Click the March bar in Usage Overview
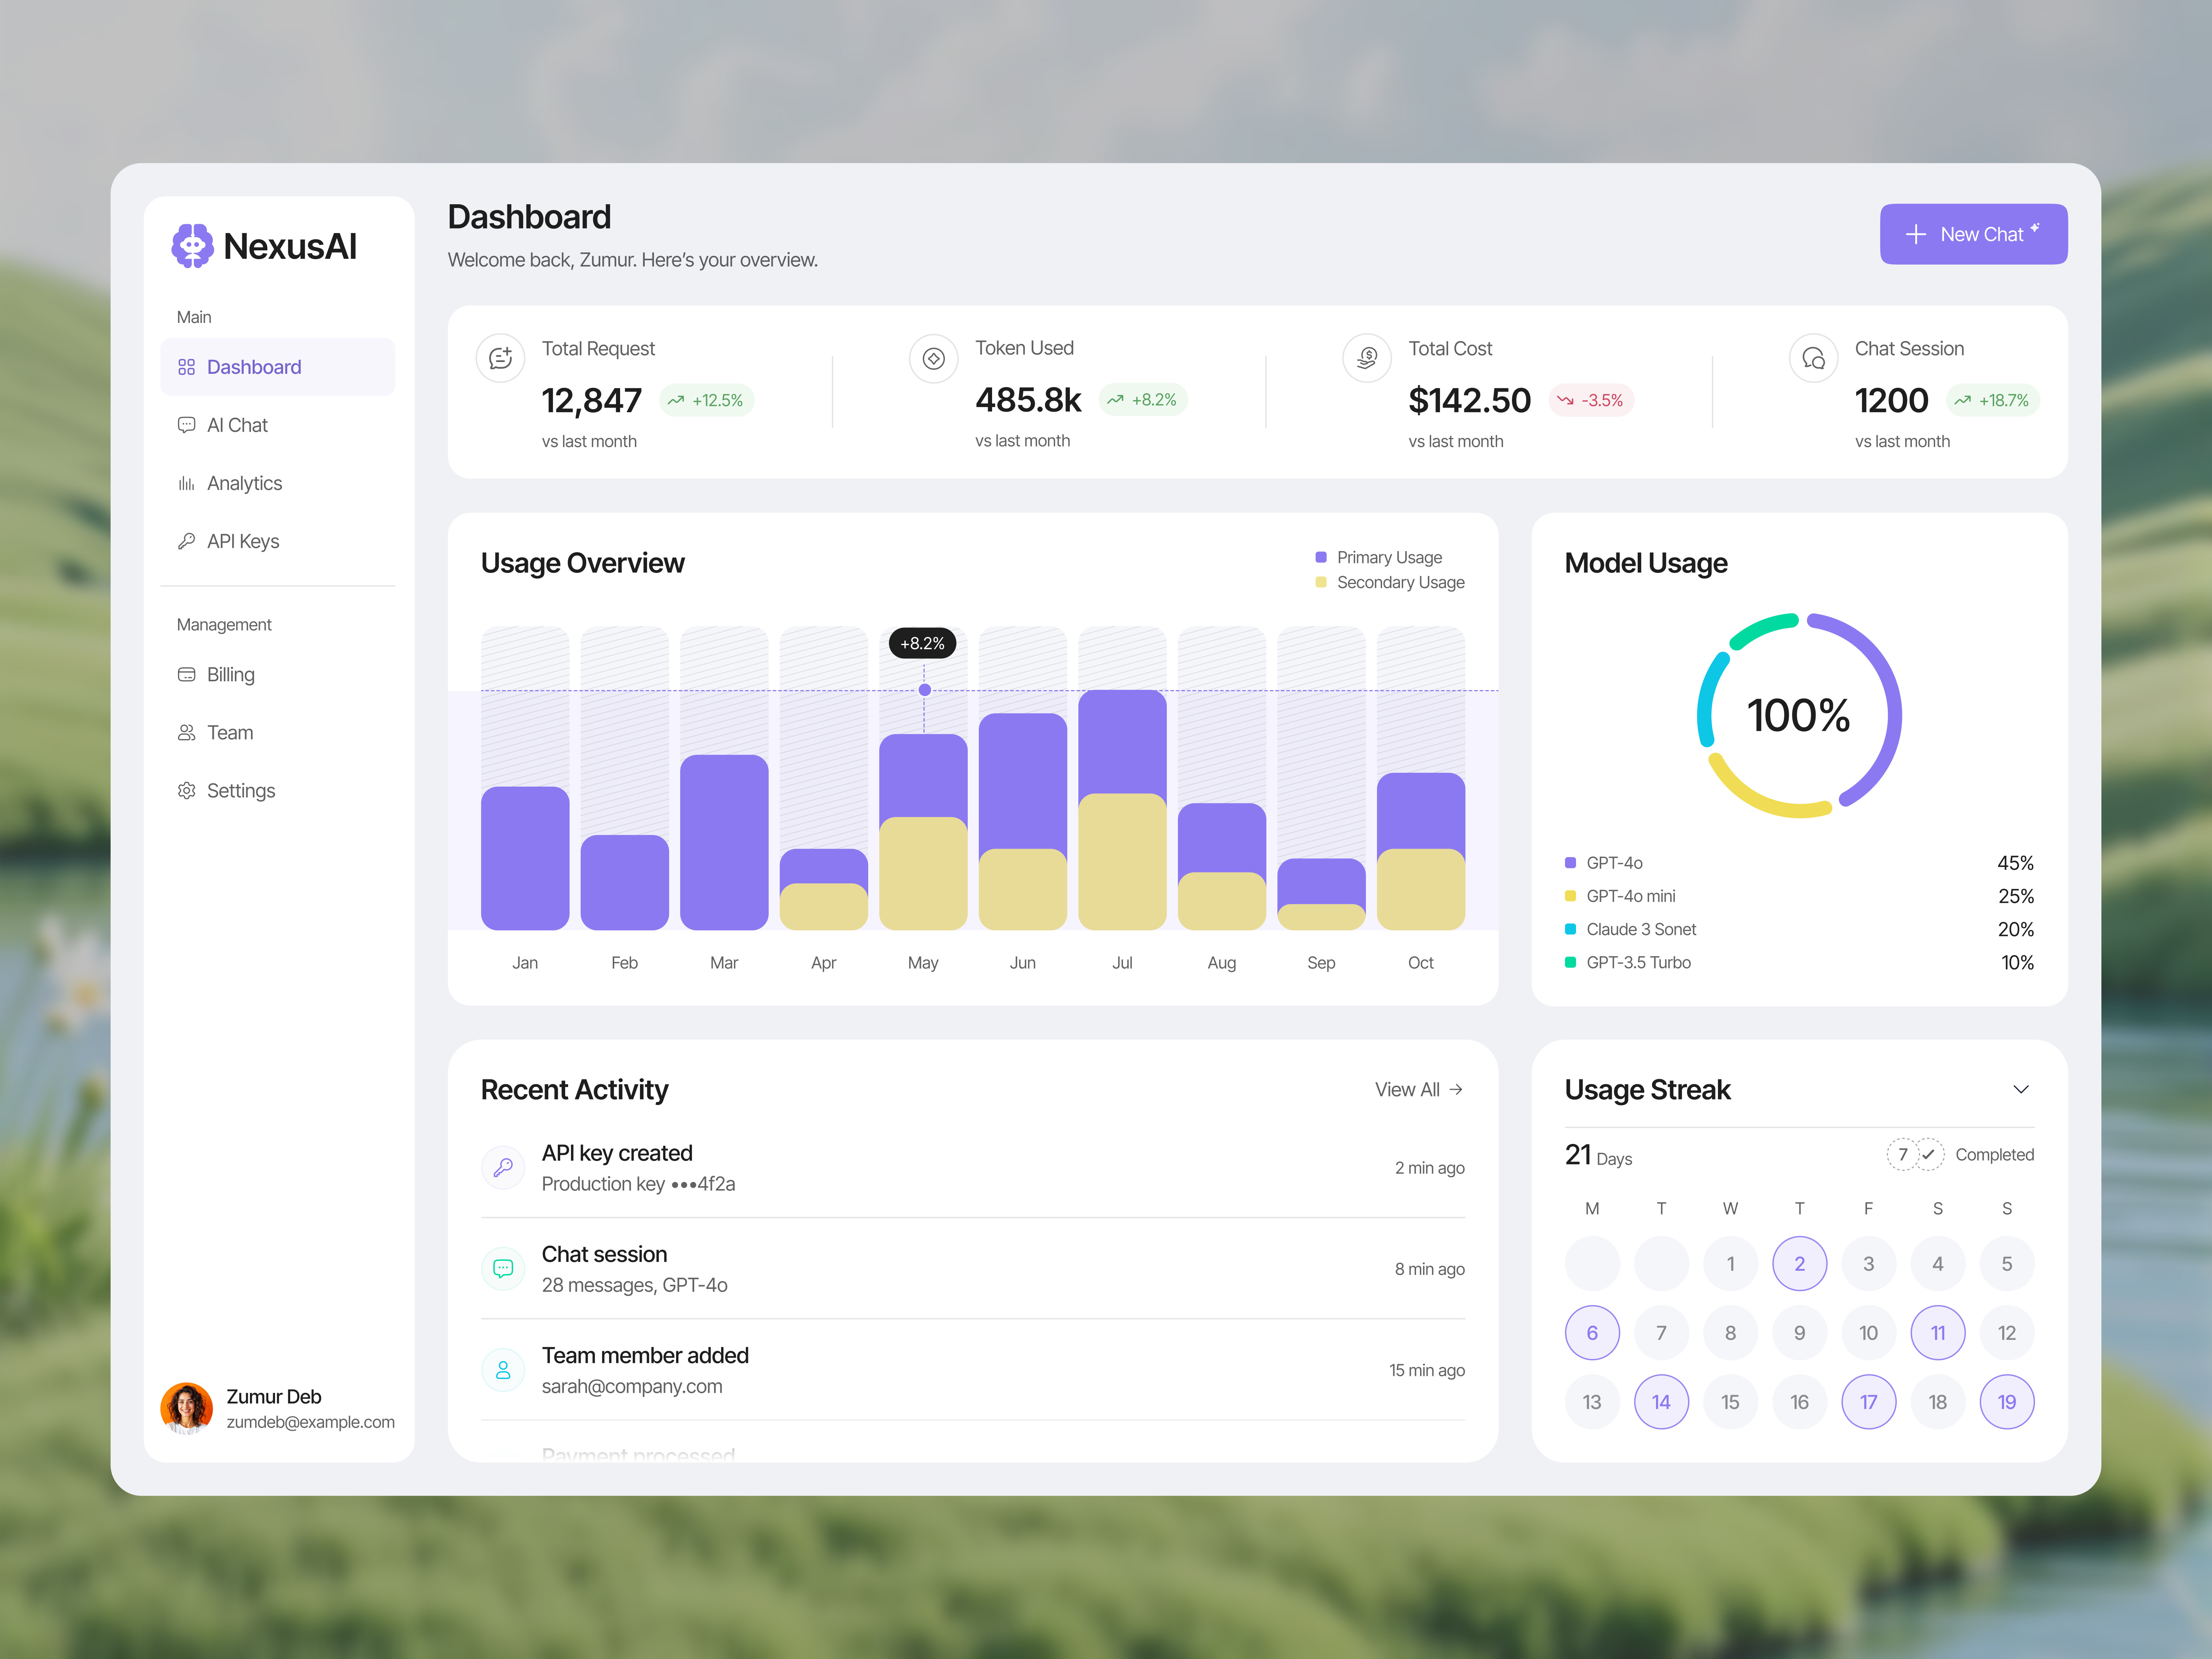Screen dimensions: 2212x1659 pyautogui.click(x=724, y=842)
